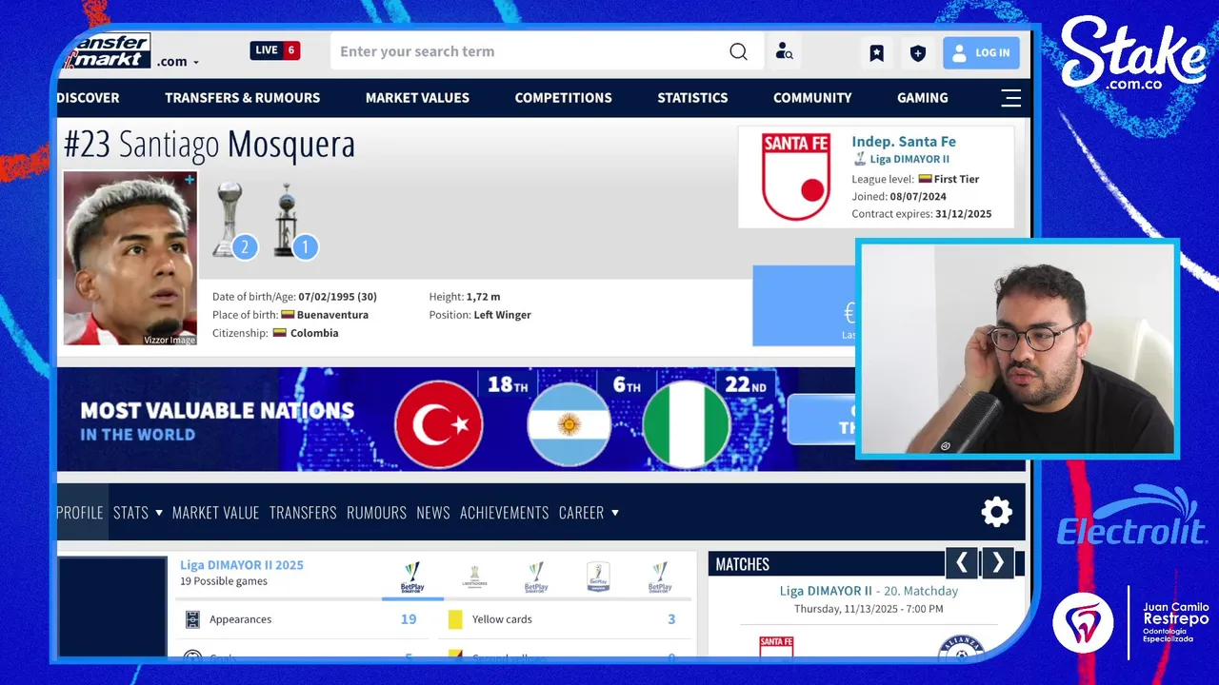Click the Nigeria flag in nations banner
Viewport: 1219px width, 685px height.
pyautogui.click(x=687, y=424)
